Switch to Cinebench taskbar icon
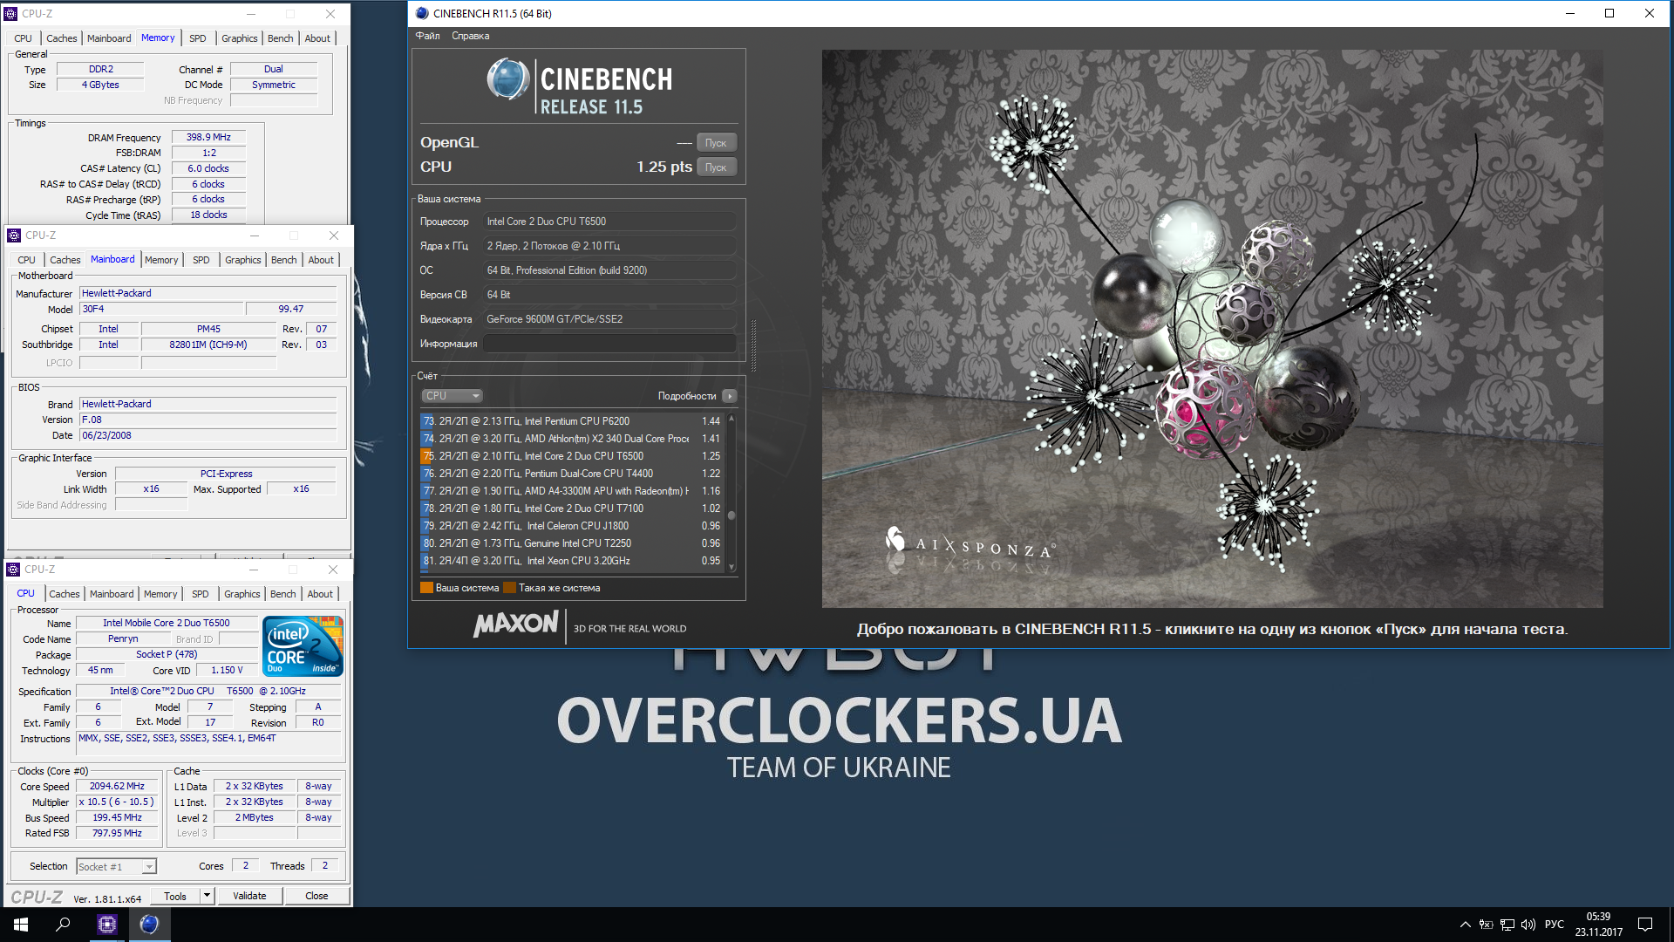1674x942 pixels. 149,925
